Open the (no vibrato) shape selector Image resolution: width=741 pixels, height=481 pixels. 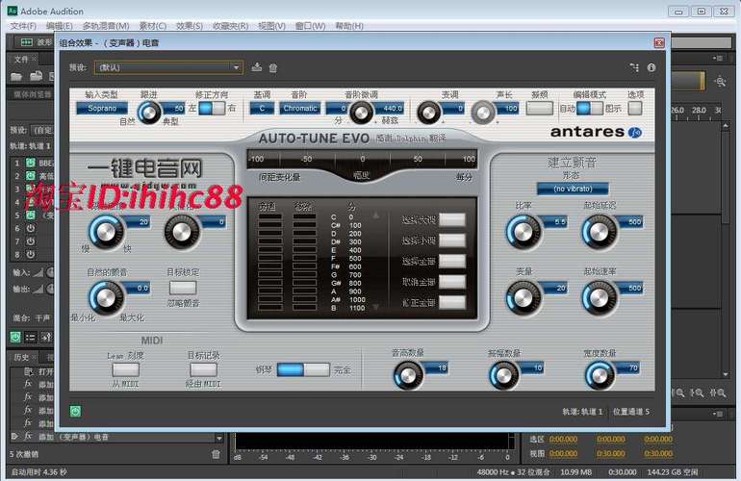[x=573, y=189]
